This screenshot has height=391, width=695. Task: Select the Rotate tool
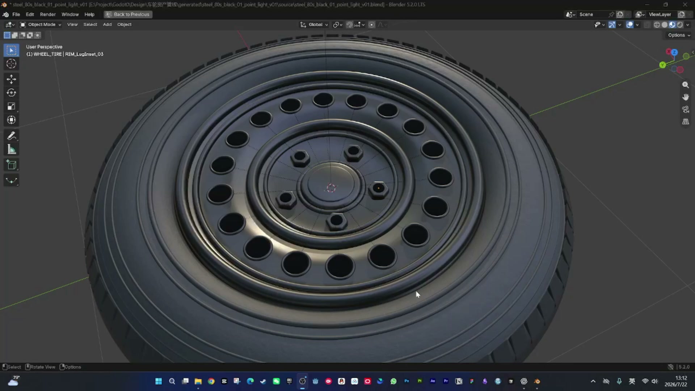point(11,93)
